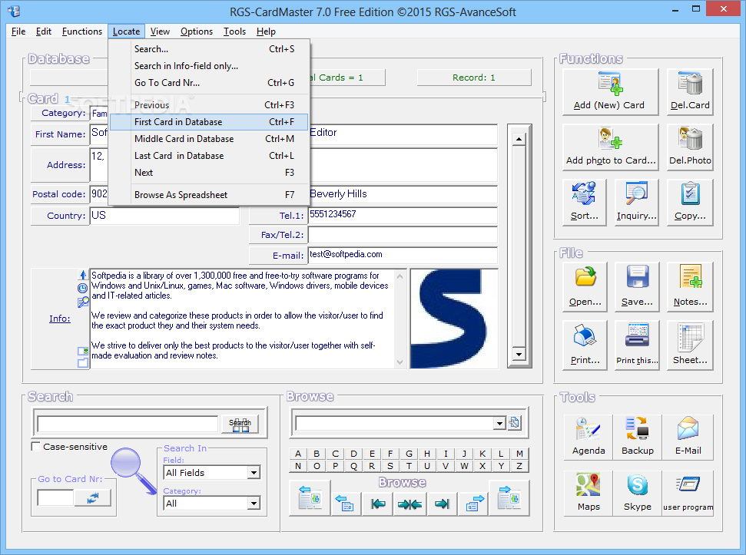Select Next in Locate menu
The height and width of the screenshot is (555, 746).
pyautogui.click(x=209, y=173)
